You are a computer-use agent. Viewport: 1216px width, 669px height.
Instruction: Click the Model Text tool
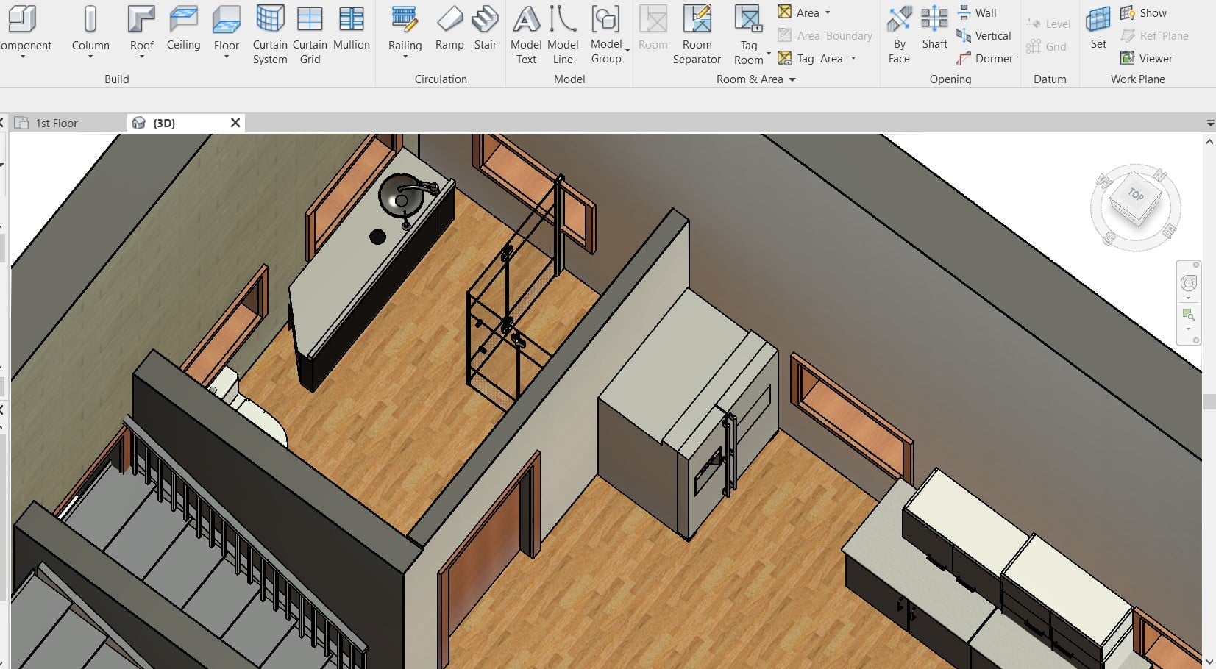tap(526, 20)
